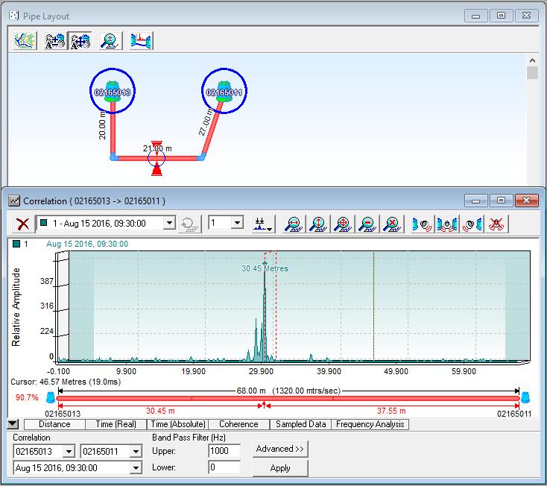
Task: Click the 90.7% confidence value
Action: click(27, 397)
